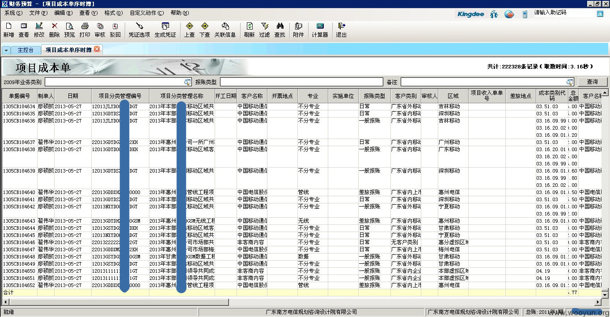Click the 下查 (Trace down) icon
Viewport: 610px width, 317px height.
click(x=204, y=30)
